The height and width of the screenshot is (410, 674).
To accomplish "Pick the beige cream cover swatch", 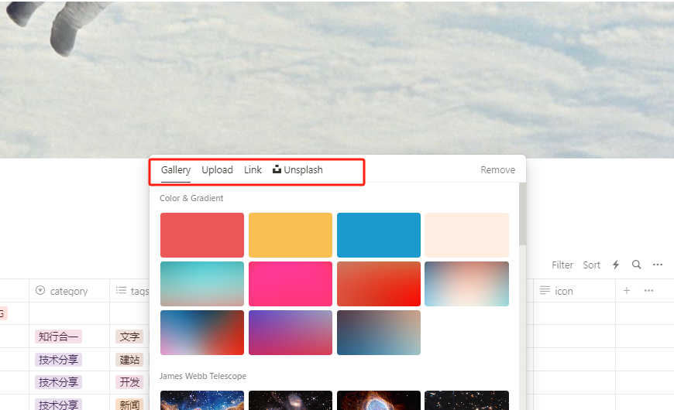I will pos(467,235).
